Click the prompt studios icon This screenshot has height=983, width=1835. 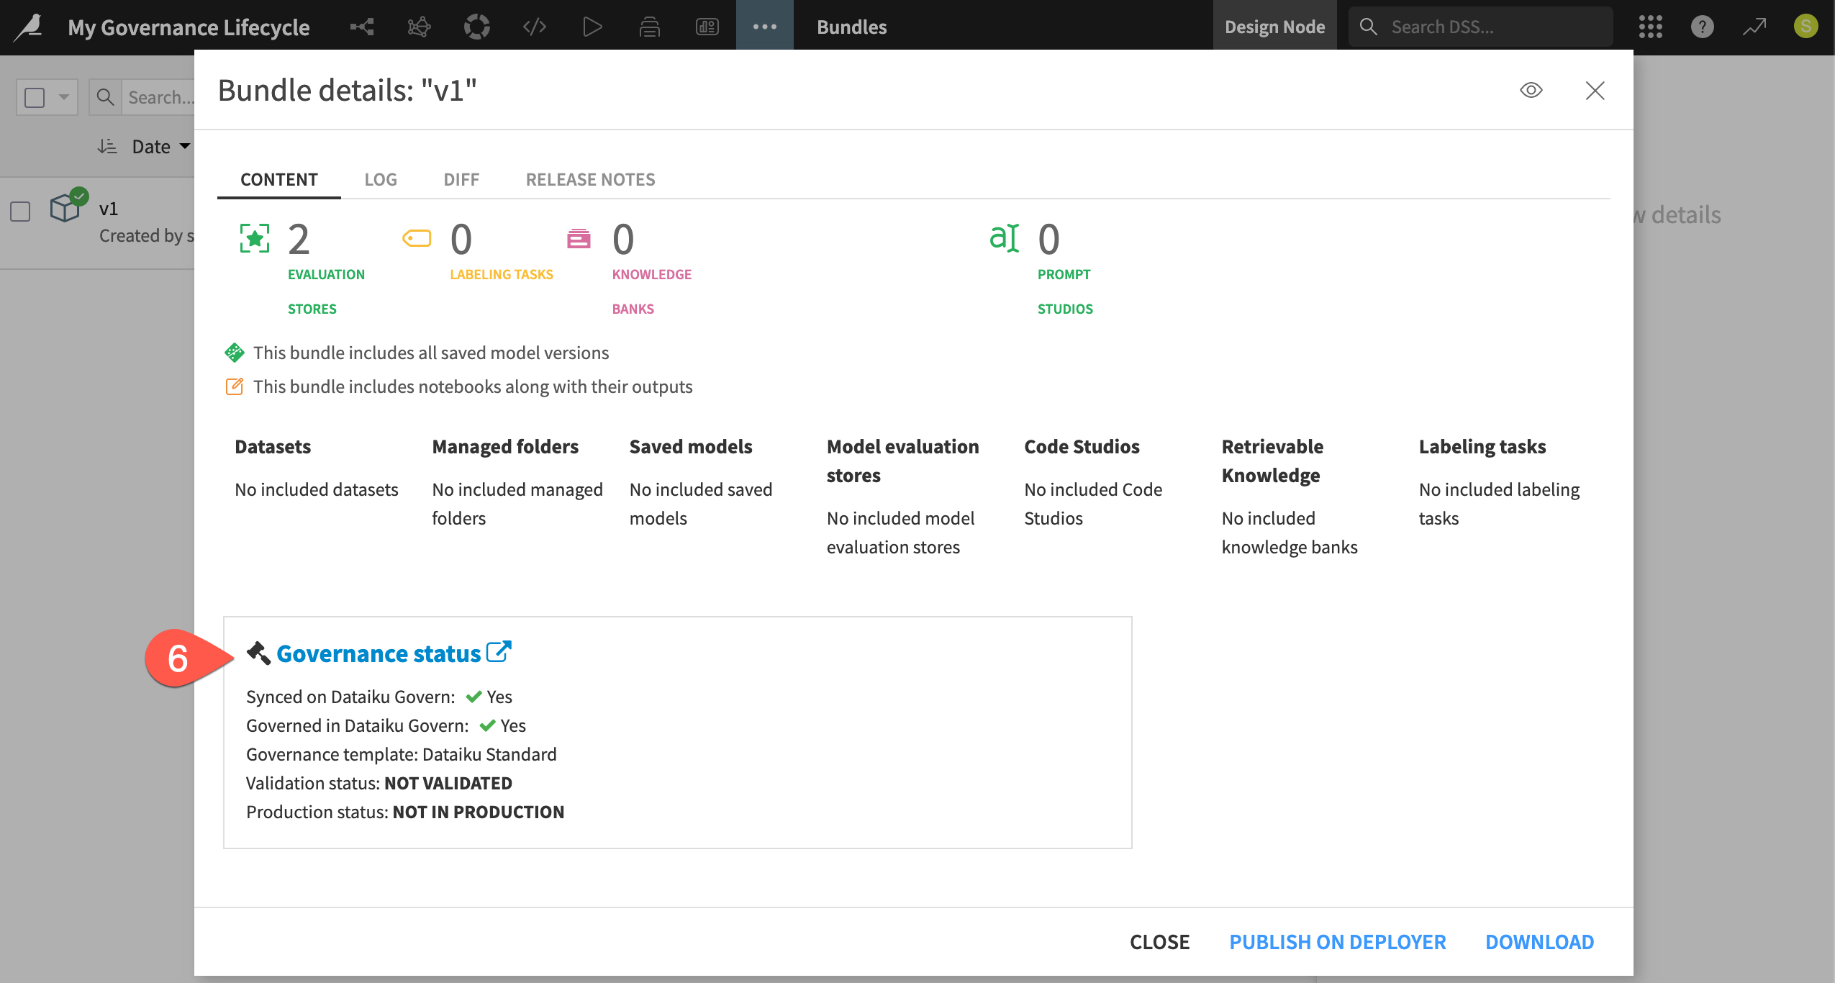coord(1004,238)
